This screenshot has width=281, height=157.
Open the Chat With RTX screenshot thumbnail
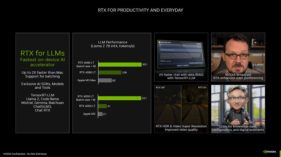click(x=181, y=54)
